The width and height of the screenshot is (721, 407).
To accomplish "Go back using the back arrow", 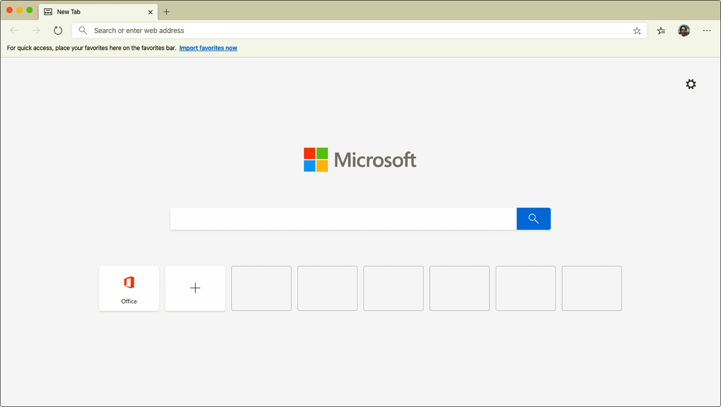I will point(14,31).
